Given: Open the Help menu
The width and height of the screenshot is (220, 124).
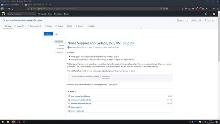Looking at the screenshot, I should [30, 1].
